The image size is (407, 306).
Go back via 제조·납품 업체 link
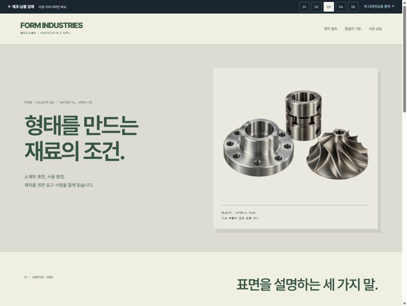pos(21,7)
